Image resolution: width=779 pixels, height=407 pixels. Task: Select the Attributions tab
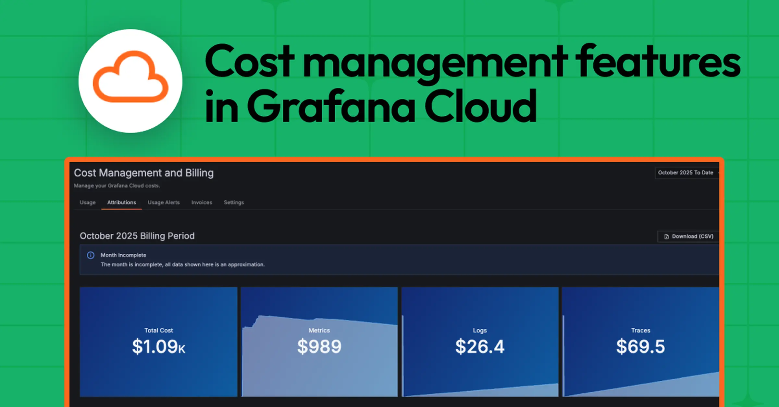point(122,202)
